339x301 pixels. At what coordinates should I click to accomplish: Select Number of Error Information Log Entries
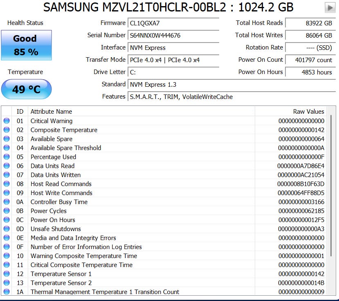[x=86, y=247]
